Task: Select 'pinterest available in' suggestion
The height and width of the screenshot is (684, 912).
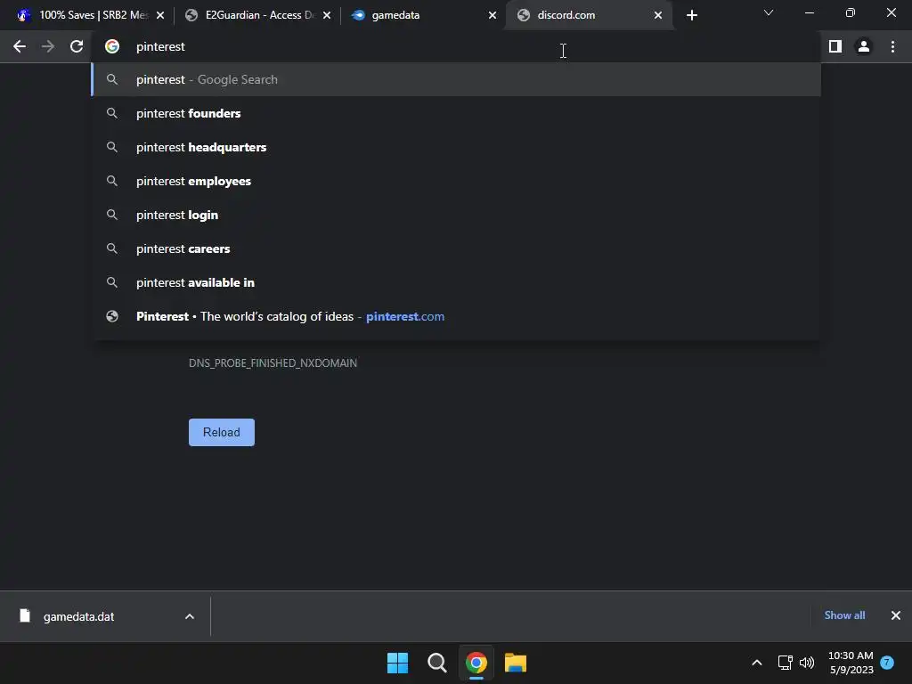Action: (x=457, y=282)
